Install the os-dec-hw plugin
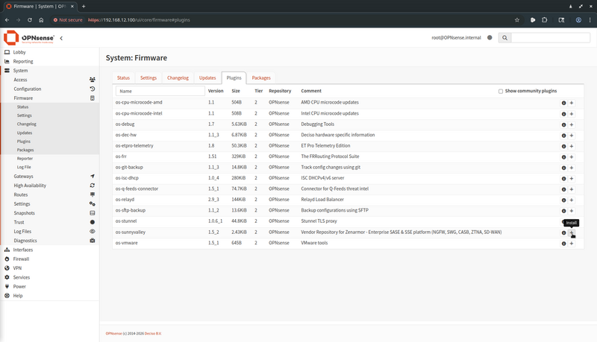The height and width of the screenshot is (342, 597). 572,136
